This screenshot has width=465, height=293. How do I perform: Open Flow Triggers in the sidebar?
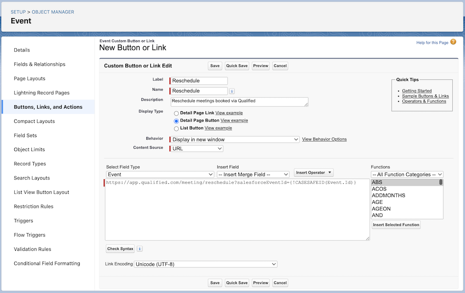[29, 235]
